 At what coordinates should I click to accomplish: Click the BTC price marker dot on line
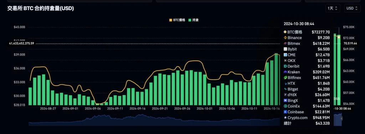click(339, 37)
